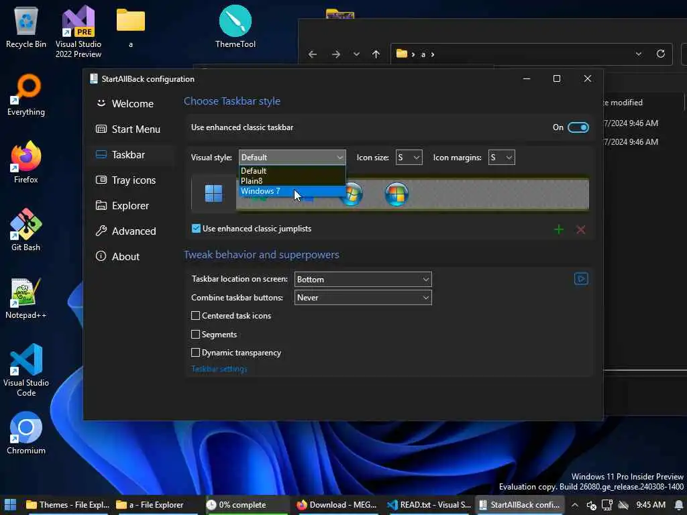Open Start Menu settings section
The image size is (687, 515).
[132, 129]
